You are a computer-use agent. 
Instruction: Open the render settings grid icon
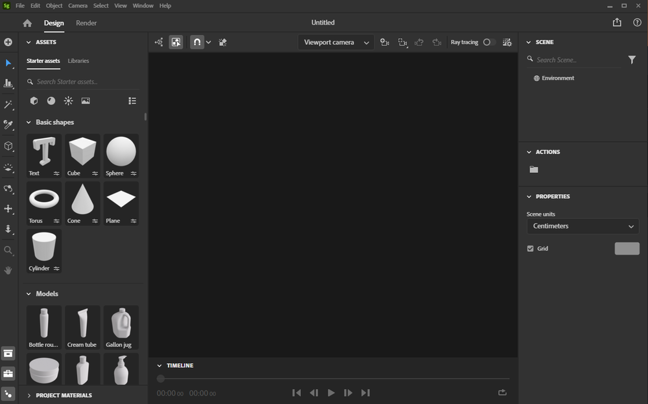coord(507,42)
